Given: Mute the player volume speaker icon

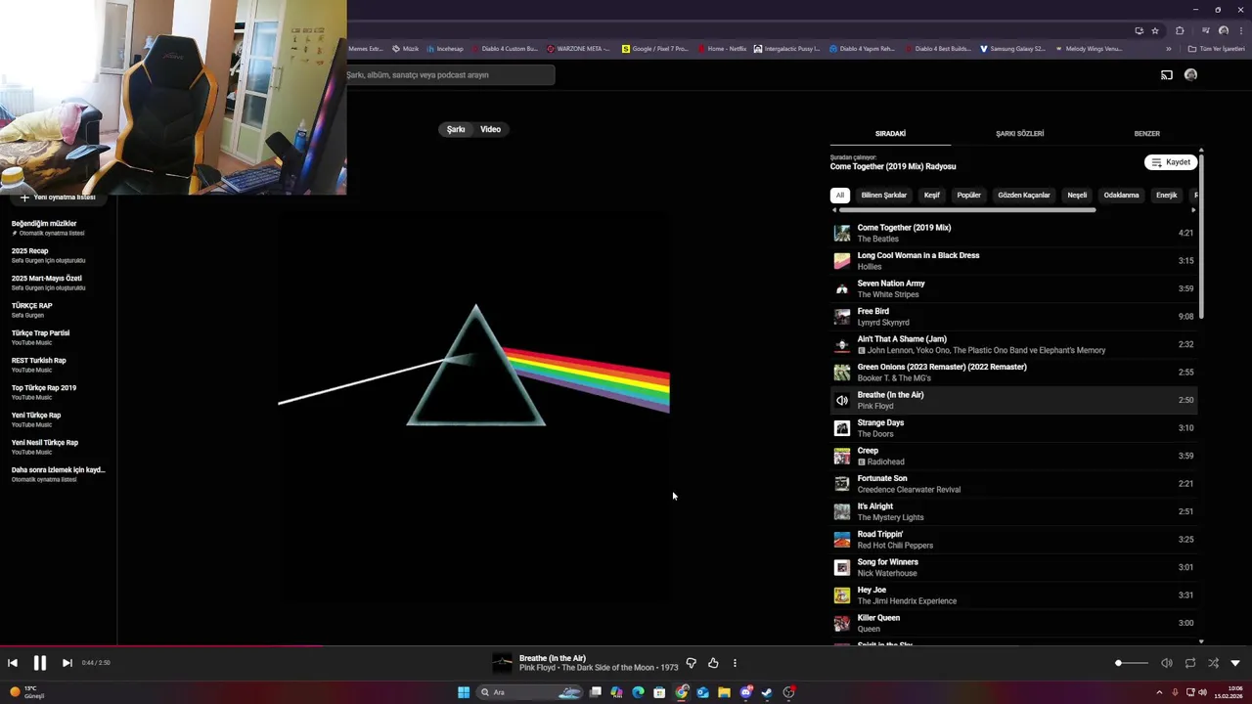Looking at the screenshot, I should point(1166,663).
